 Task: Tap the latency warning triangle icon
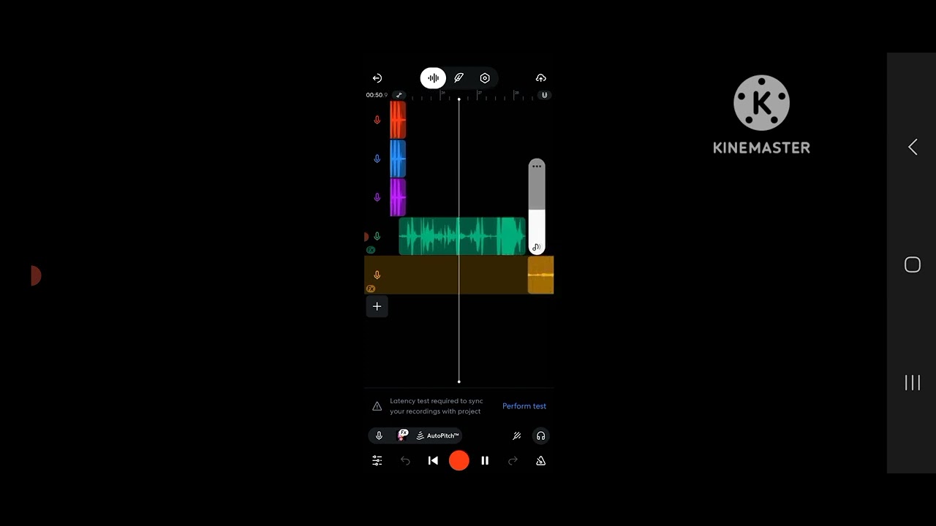377,406
